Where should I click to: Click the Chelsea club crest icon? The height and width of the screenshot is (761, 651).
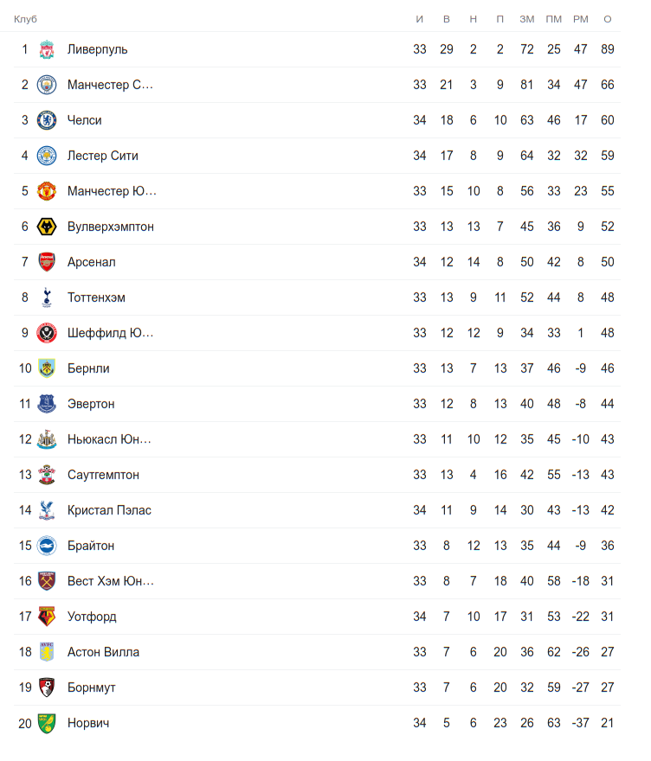click(47, 120)
